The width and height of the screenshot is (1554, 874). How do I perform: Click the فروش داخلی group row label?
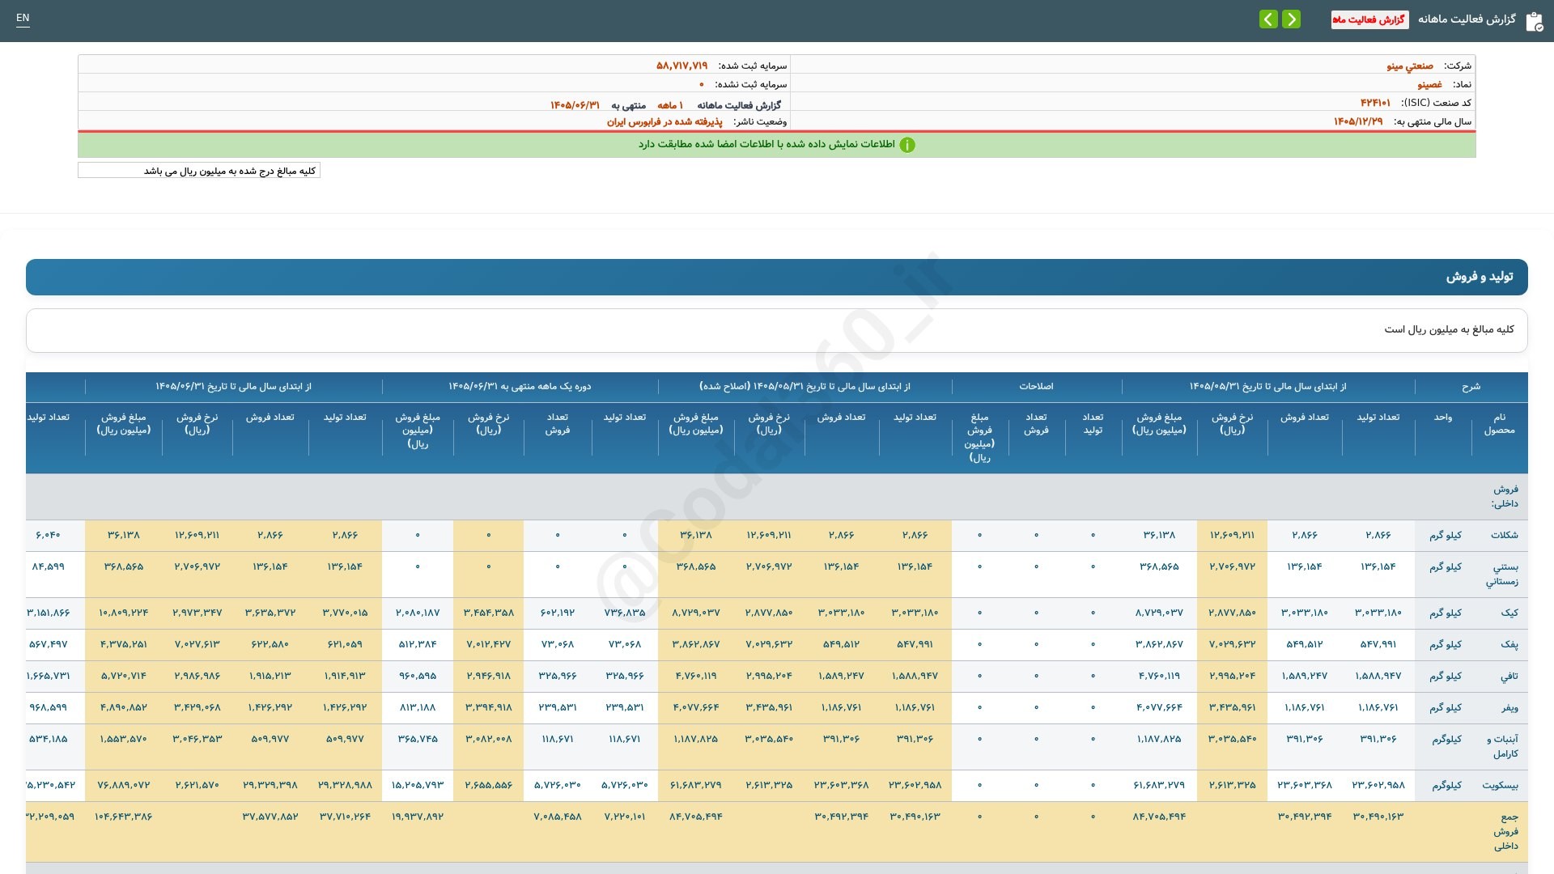click(x=1505, y=497)
